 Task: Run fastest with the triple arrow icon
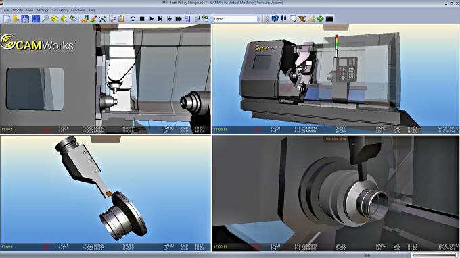pos(179,19)
